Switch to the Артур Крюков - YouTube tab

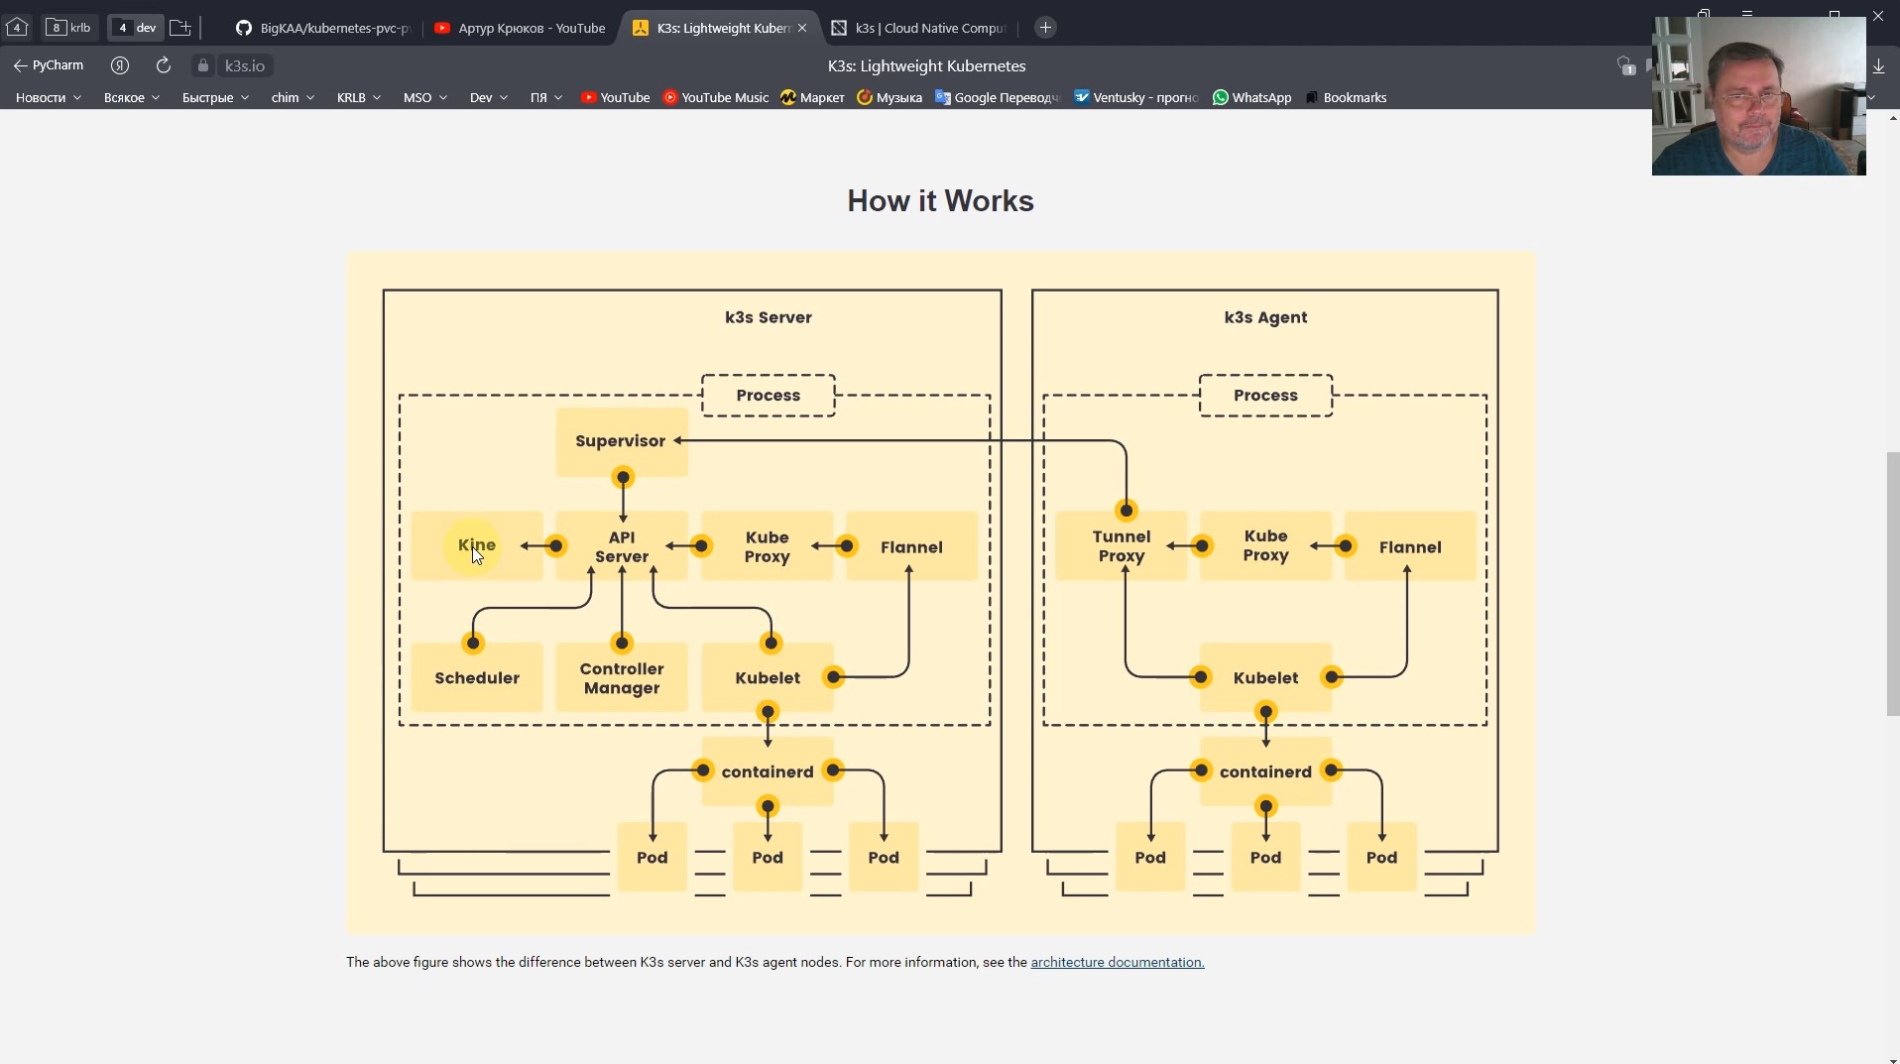521,28
